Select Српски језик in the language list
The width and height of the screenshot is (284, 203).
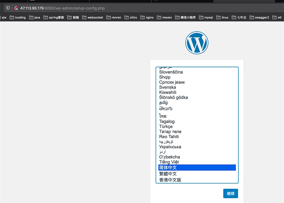pyautogui.click(x=197, y=82)
